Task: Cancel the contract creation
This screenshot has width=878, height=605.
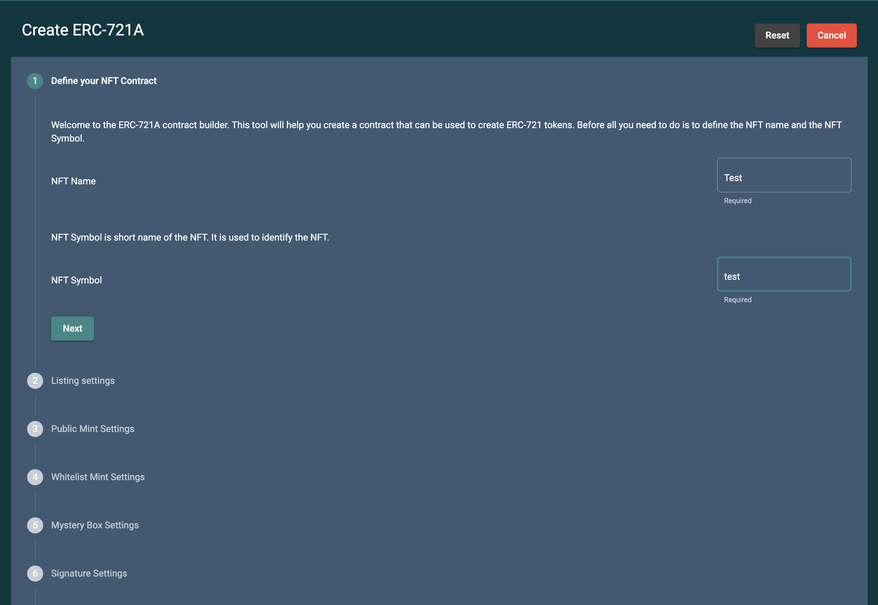Action: (x=831, y=35)
